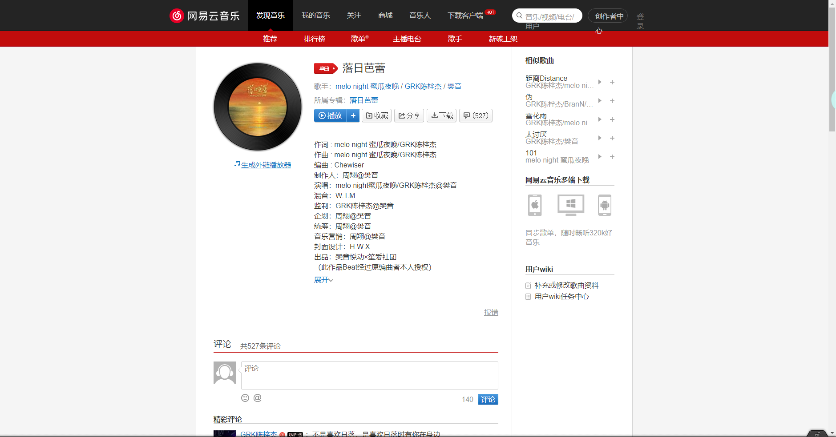
Task: Open the 我的音乐 menu
Action: click(x=315, y=15)
